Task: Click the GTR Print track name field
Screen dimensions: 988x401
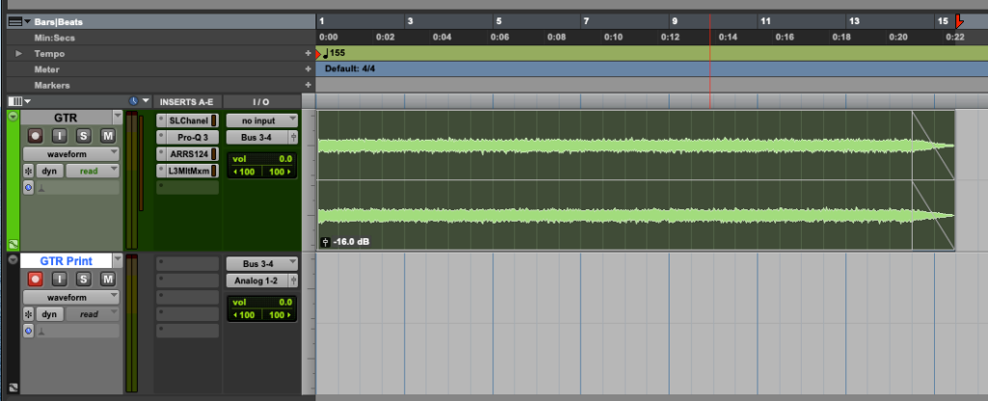Action: [66, 260]
